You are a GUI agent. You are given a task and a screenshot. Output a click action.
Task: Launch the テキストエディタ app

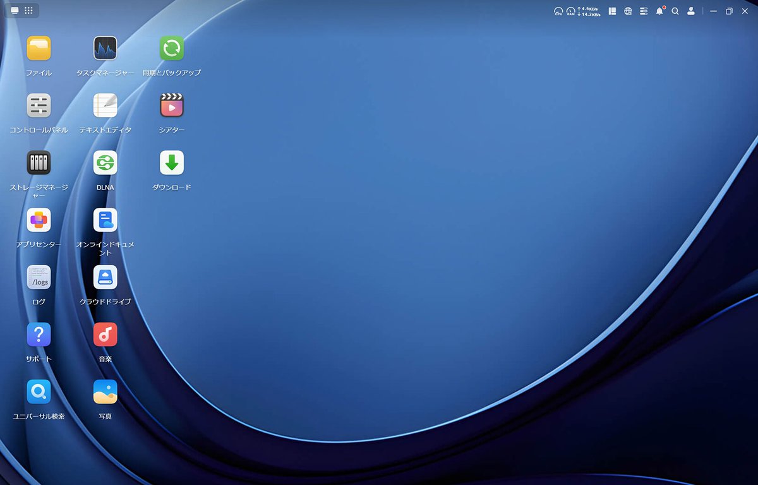[105, 105]
